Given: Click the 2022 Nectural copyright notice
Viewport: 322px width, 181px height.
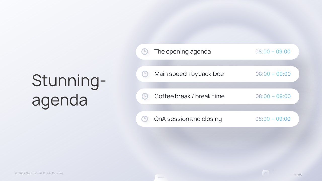Looking at the screenshot, I should point(39,173).
